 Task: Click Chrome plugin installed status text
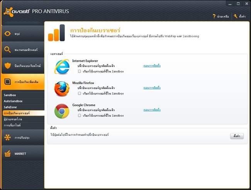pyautogui.click(x=96, y=110)
